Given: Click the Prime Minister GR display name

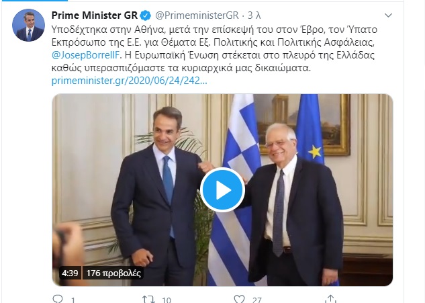Looking at the screenshot, I should 95,15.
